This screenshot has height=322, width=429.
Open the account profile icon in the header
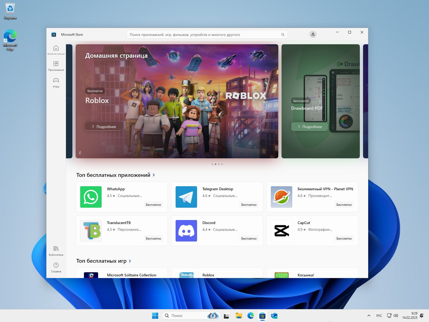point(313,34)
